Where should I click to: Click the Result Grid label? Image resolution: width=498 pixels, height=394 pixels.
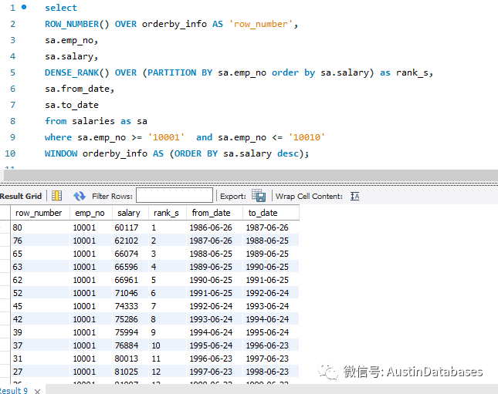(x=20, y=197)
